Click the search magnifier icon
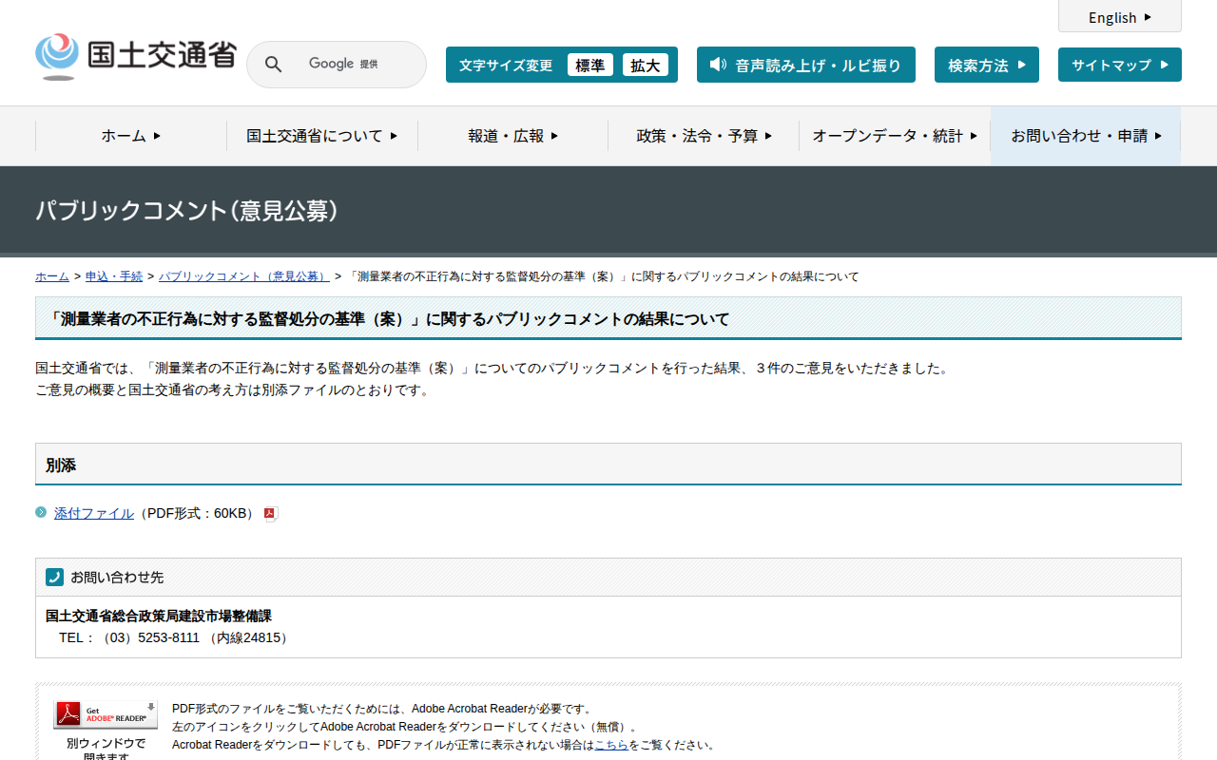The width and height of the screenshot is (1217, 760). tap(273, 65)
